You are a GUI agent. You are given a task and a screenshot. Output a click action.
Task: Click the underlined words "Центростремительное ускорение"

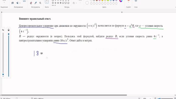click(x=36, y=26)
